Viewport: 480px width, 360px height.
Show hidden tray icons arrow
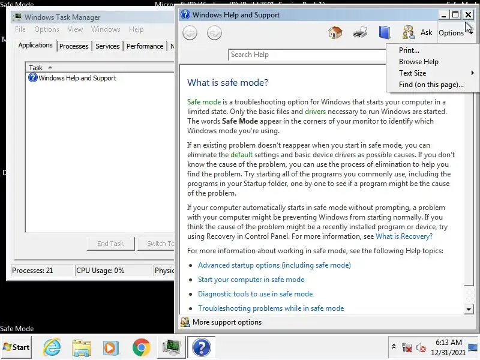394,347
